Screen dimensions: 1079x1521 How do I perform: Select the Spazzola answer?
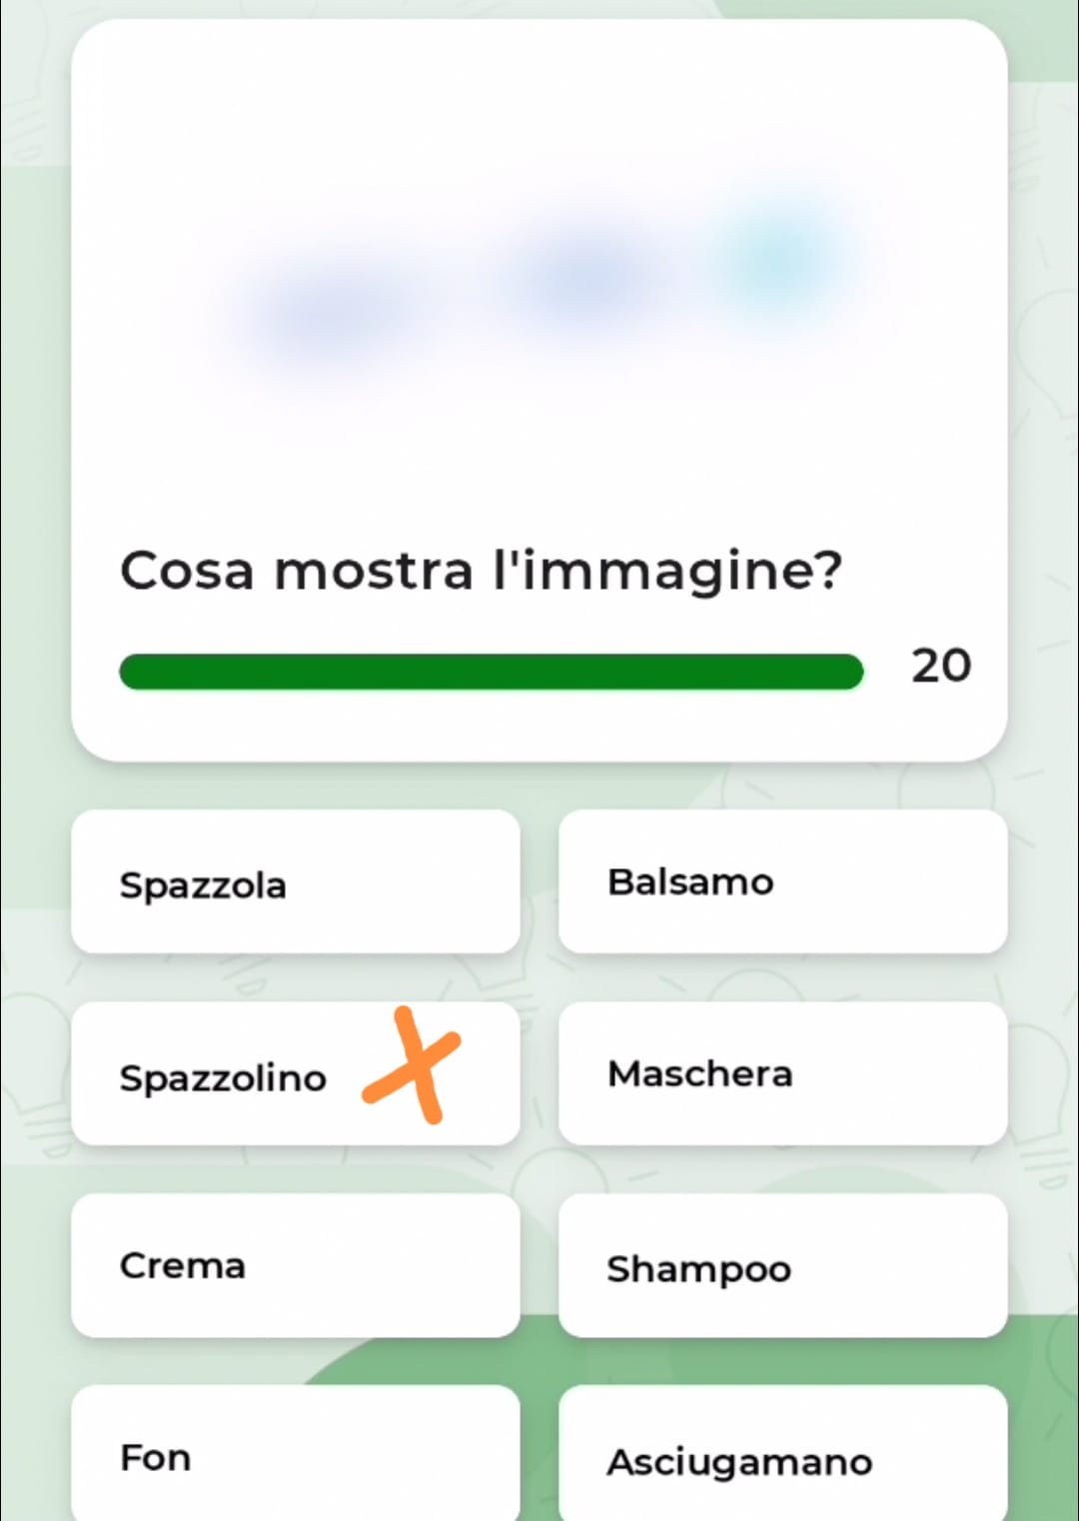tap(295, 883)
